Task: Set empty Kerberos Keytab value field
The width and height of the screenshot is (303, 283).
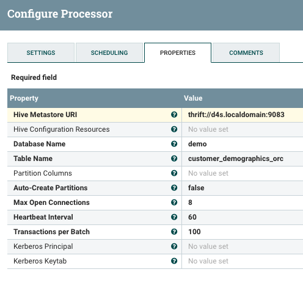Action: [x=243, y=261]
